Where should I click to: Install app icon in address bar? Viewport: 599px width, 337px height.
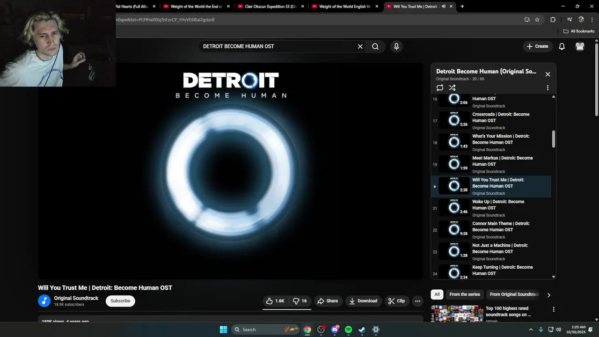(527, 20)
